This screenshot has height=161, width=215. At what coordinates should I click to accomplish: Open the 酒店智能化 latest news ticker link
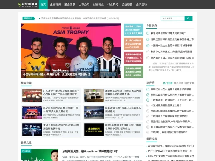tap(80, 18)
